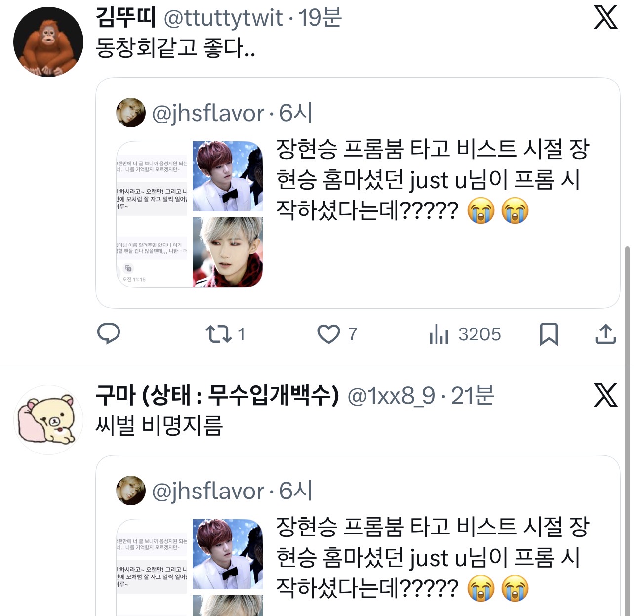
Task: Open 구마's bear profile picture
Action: point(48,420)
